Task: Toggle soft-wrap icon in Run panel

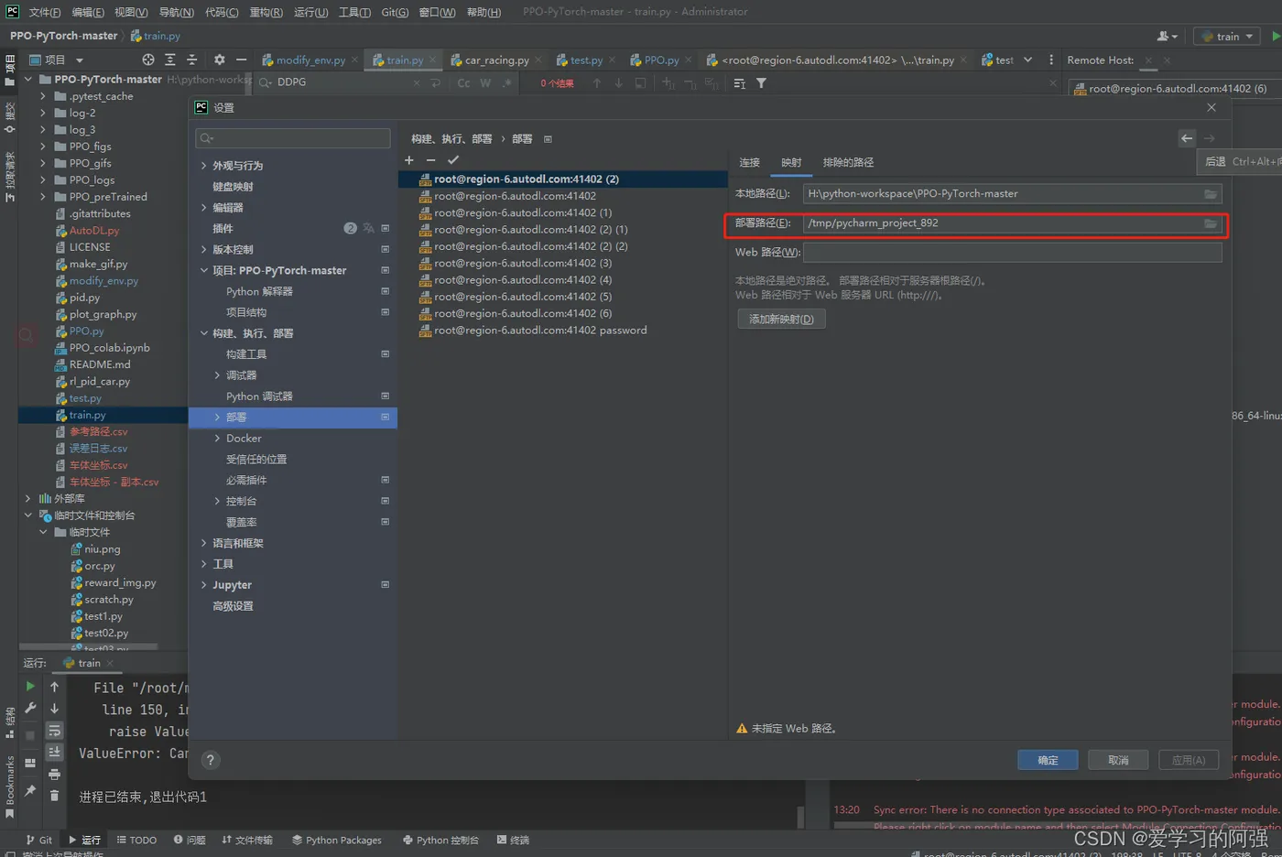Action: click(x=54, y=731)
